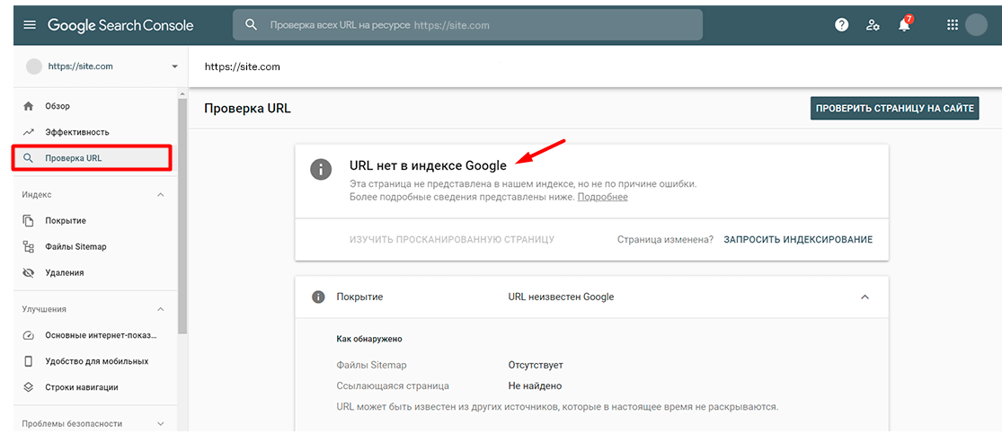
Task: Collapse the Покрытие details panel
Action: [x=865, y=297]
